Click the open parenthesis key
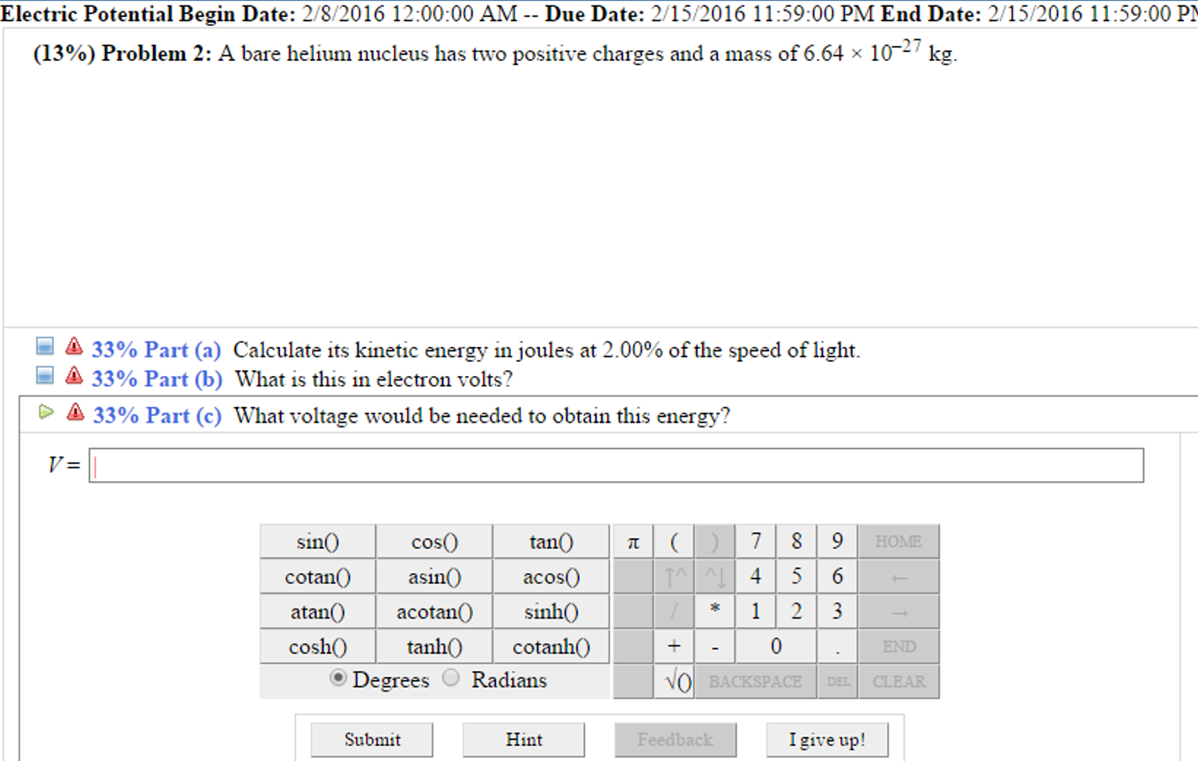The image size is (1198, 761). tap(674, 542)
